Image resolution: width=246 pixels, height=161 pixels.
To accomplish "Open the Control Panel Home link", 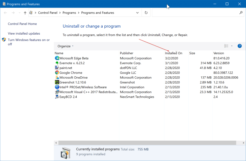I will coord(22,24).
